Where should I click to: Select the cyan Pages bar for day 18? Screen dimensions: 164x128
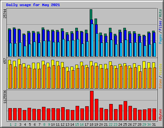pyautogui.click(x=92, y=40)
